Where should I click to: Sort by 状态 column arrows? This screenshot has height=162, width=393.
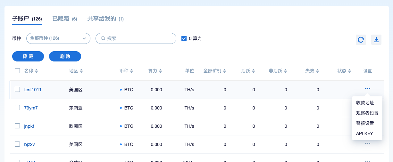[x=349, y=71]
